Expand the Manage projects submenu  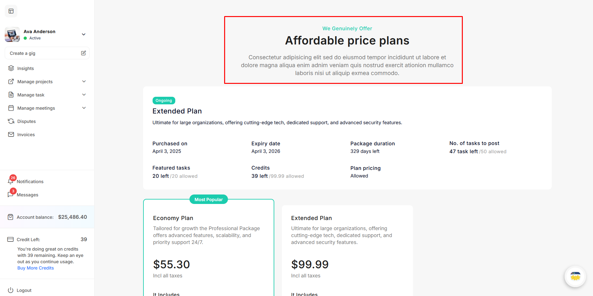pyautogui.click(x=84, y=82)
